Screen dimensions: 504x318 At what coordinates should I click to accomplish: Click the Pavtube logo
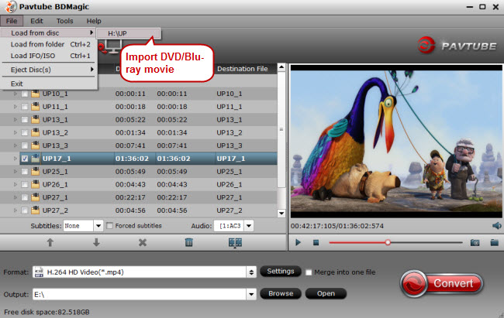coord(457,46)
